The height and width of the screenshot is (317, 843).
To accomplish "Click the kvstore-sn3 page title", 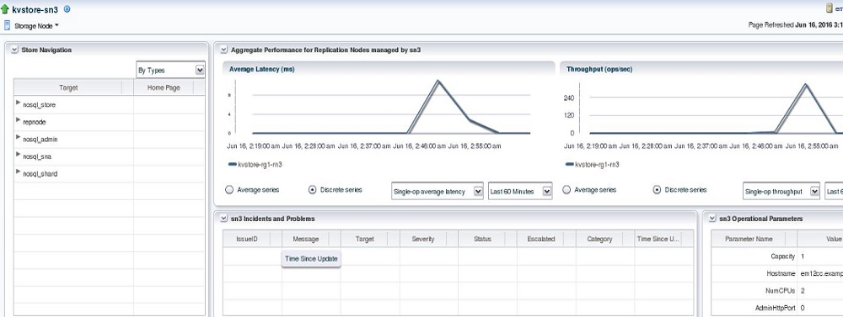I will (x=35, y=9).
